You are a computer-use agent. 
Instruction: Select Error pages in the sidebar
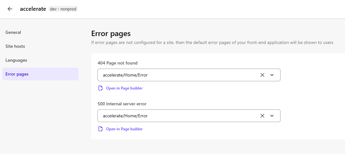point(17,74)
